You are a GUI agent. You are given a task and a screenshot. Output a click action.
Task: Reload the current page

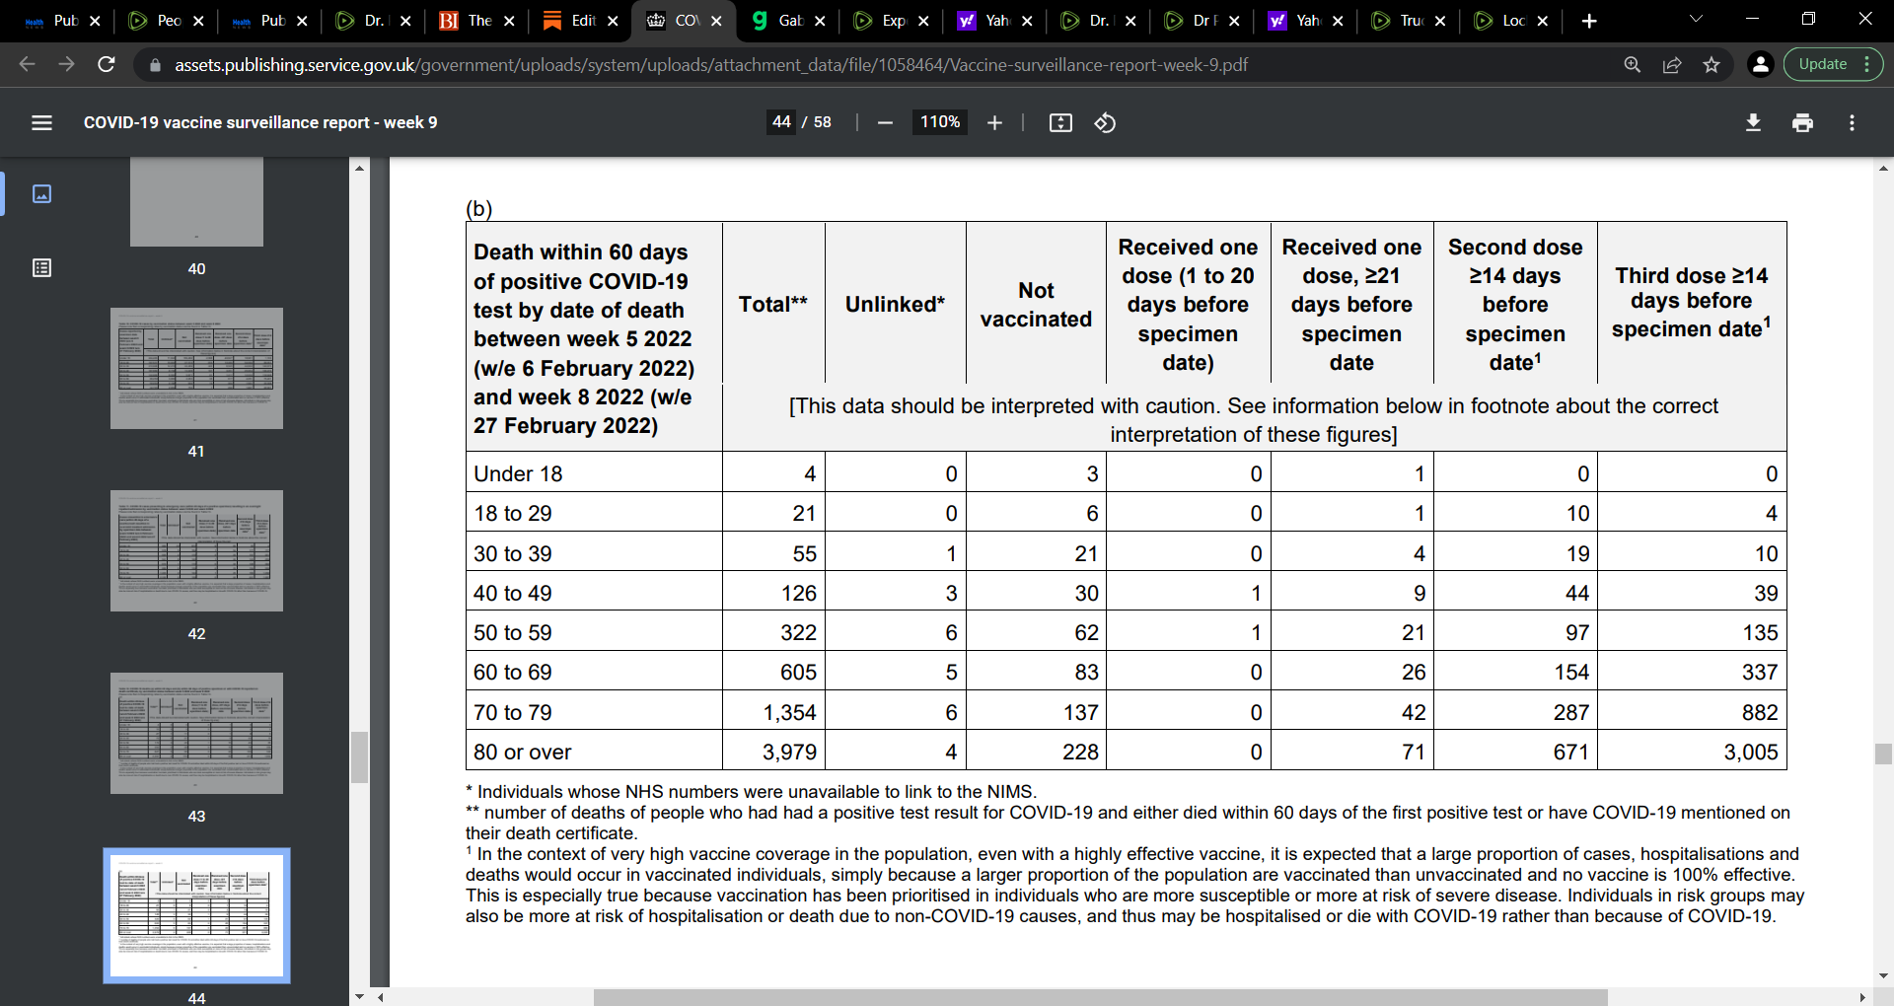107,64
